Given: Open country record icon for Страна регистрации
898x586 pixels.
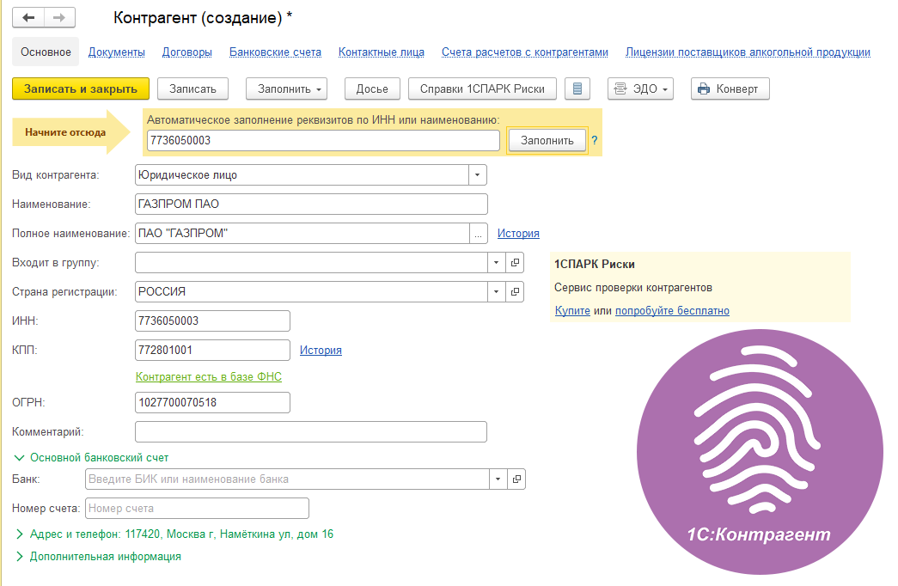Looking at the screenshot, I should point(515,291).
